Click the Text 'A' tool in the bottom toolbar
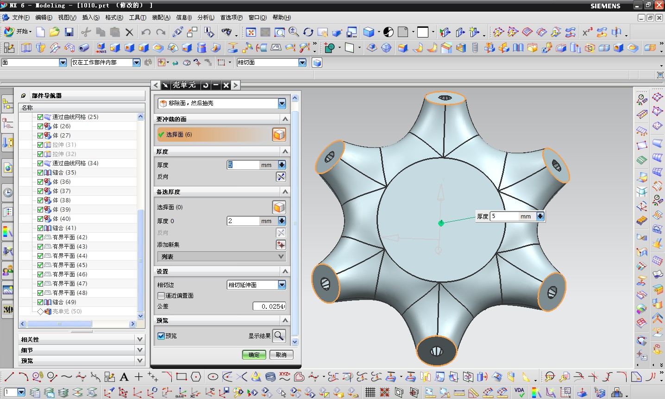The image size is (665, 399). coord(124,377)
